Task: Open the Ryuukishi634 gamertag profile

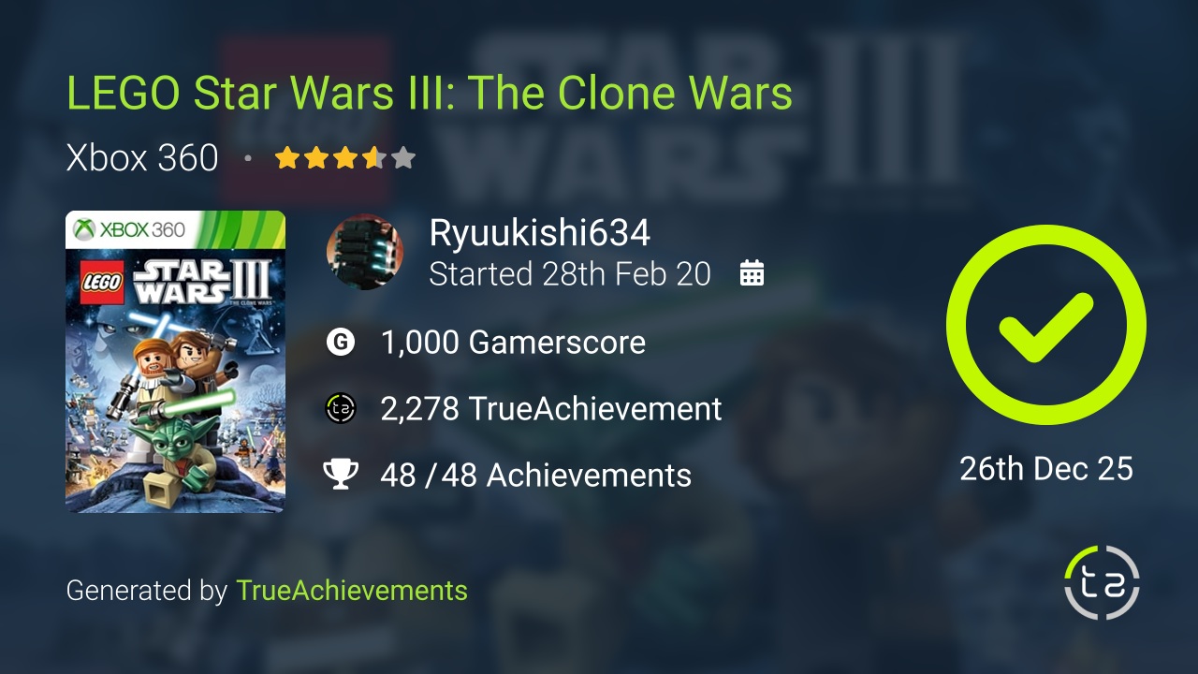Action: pyautogui.click(x=539, y=233)
